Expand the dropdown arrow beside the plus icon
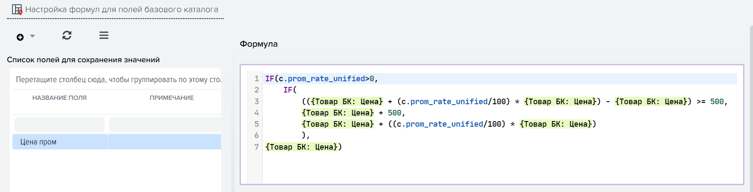Viewport: 753px width, 192px height. click(32, 36)
